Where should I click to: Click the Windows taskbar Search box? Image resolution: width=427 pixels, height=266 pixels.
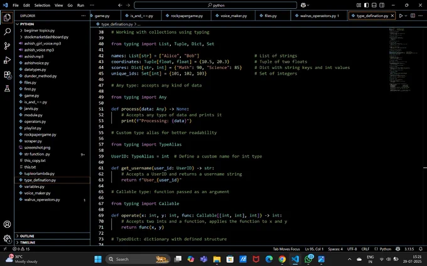[138, 259]
